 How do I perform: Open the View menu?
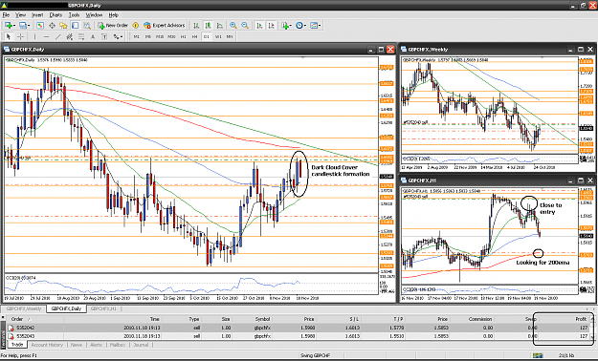click(20, 15)
